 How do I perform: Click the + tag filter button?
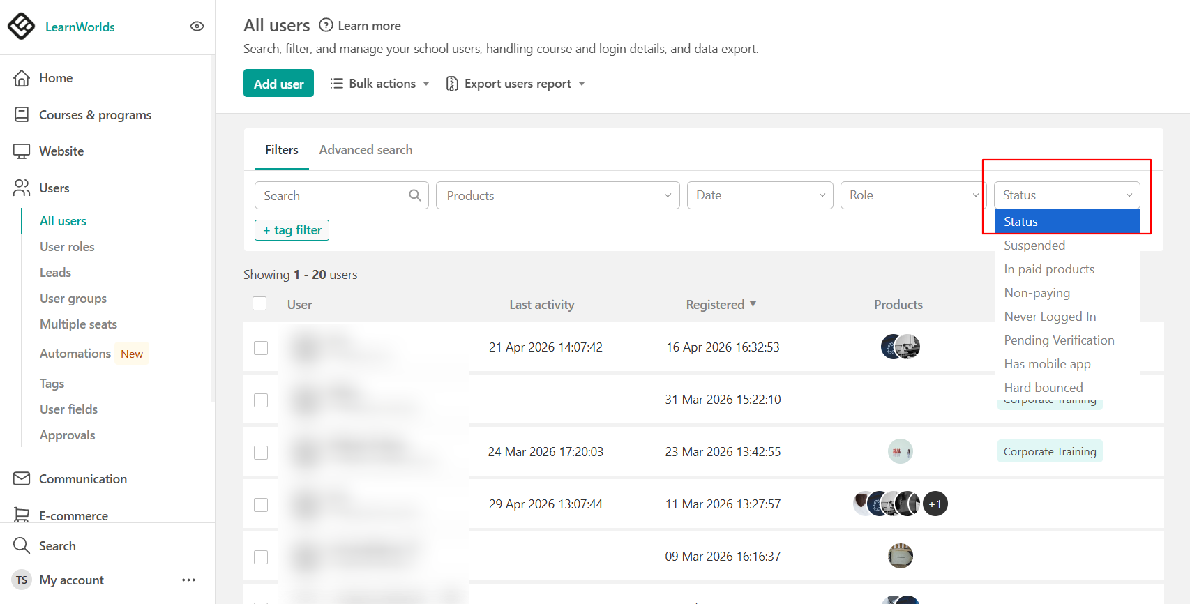(x=292, y=230)
